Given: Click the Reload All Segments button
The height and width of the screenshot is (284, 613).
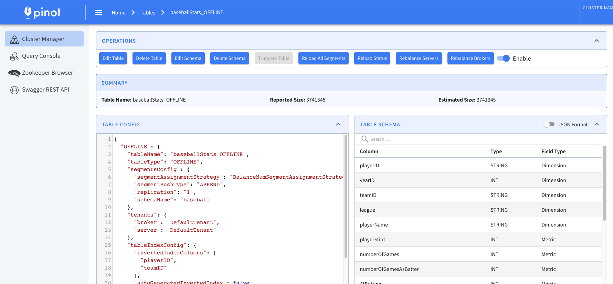Looking at the screenshot, I should click(x=323, y=58).
